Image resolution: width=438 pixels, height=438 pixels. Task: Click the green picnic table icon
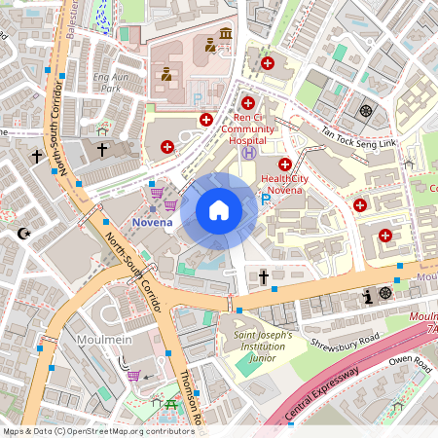tap(171, 405)
